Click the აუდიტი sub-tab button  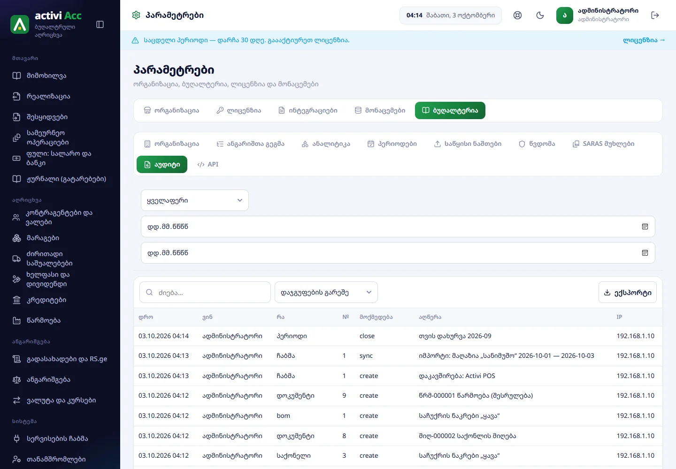click(162, 165)
